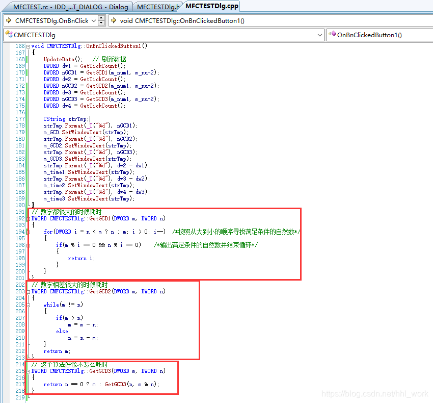Click the Format line with 'dw3 - dw2'
This screenshot has height=403, width=433.
(x=97, y=179)
